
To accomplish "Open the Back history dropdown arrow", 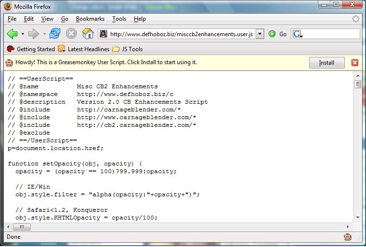I will [x=23, y=34].
